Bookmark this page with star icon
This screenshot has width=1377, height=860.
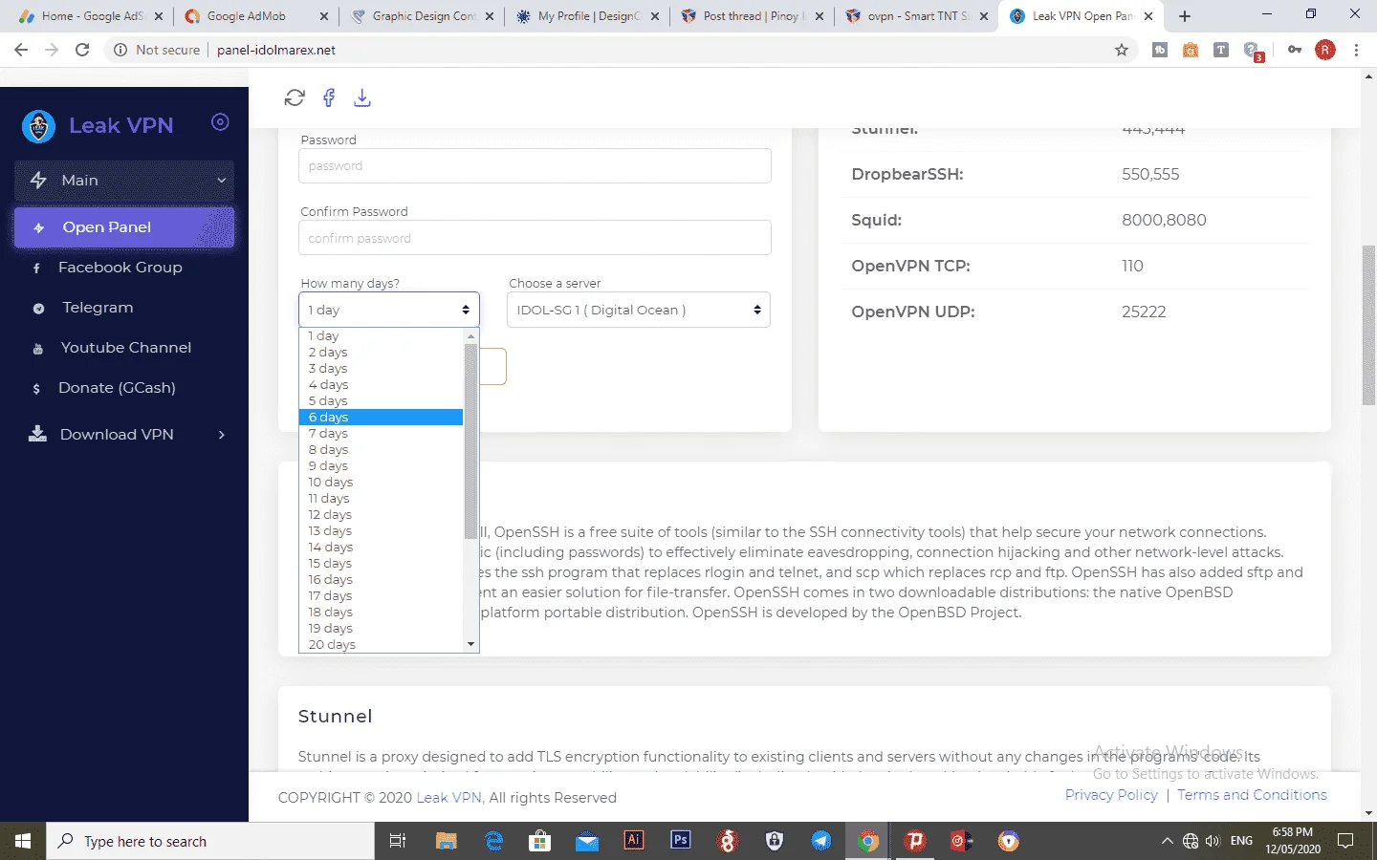(x=1122, y=50)
